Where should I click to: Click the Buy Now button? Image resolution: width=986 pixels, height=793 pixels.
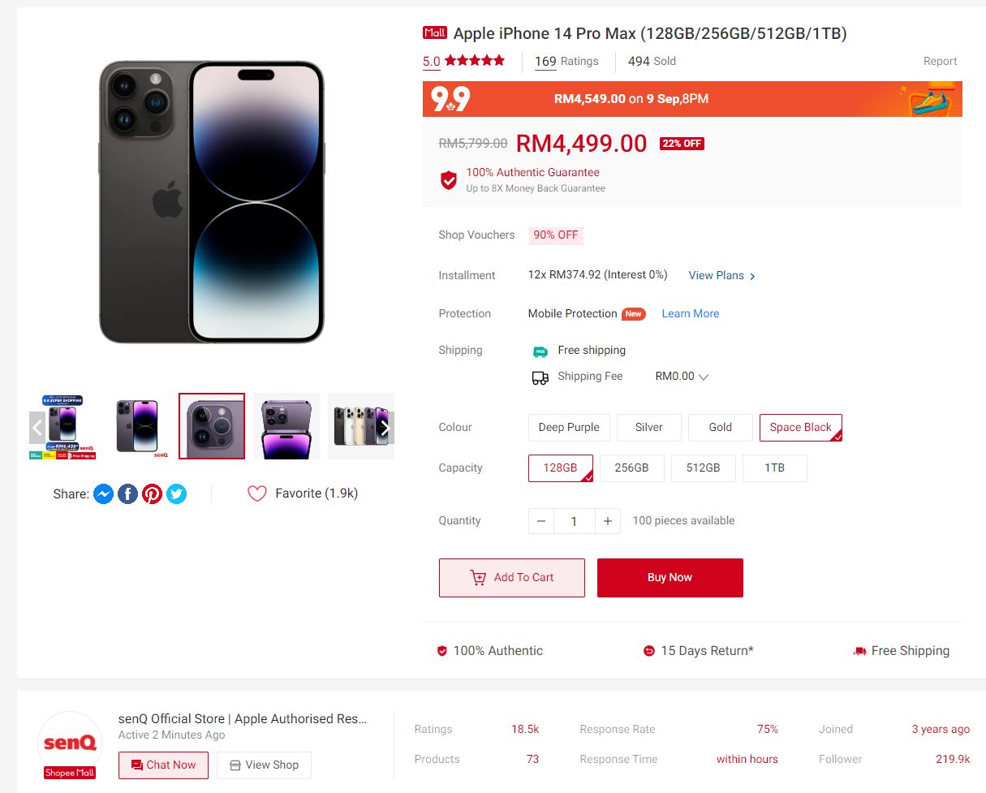[x=670, y=577]
